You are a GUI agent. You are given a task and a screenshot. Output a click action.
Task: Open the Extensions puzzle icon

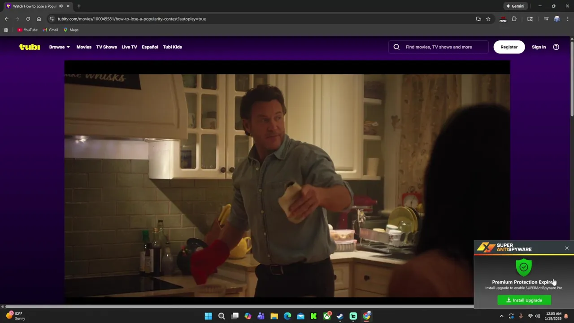click(x=514, y=19)
